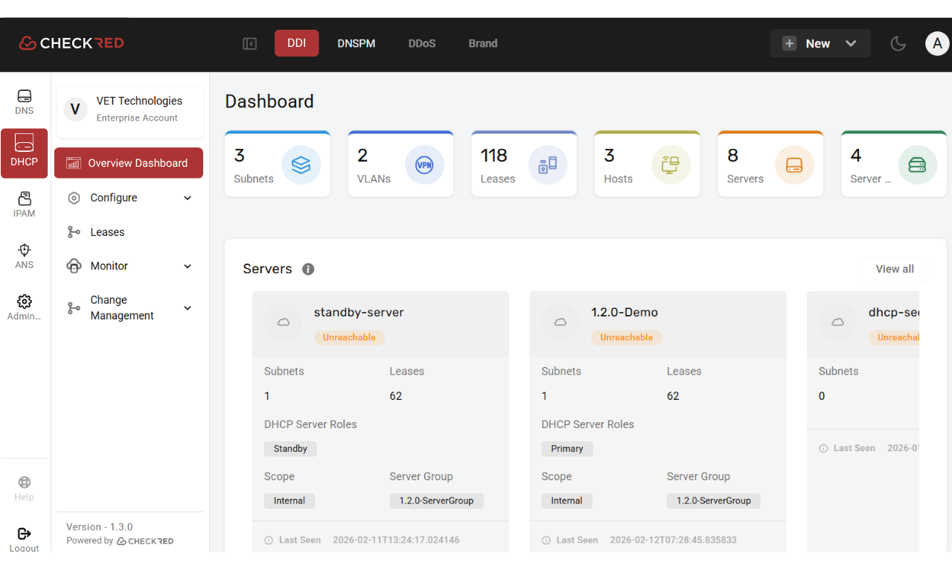Viewport: 952px width, 580px height.
Task: Click the VPN icon on the VLANs card
Action: point(424,165)
